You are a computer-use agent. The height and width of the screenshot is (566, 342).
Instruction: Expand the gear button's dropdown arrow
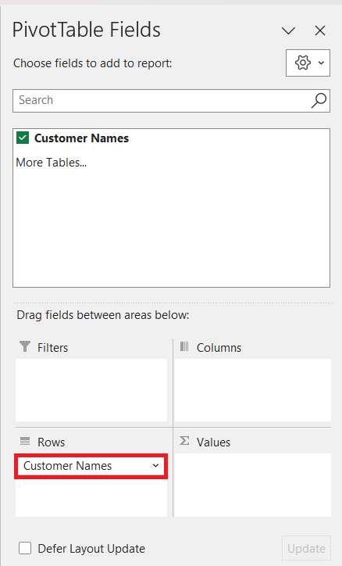(x=321, y=63)
